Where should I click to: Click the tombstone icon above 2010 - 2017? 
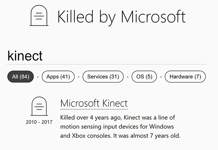pos(39,106)
